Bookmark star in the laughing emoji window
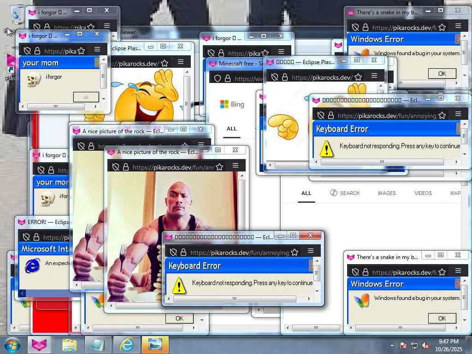The image size is (472, 354). (165, 64)
